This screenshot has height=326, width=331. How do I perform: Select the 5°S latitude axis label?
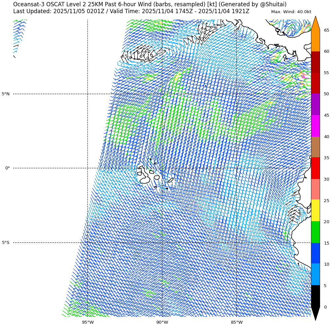point(6,243)
